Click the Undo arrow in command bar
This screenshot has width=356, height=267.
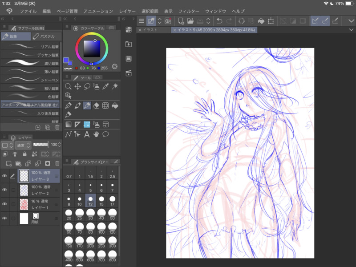pos(219,20)
